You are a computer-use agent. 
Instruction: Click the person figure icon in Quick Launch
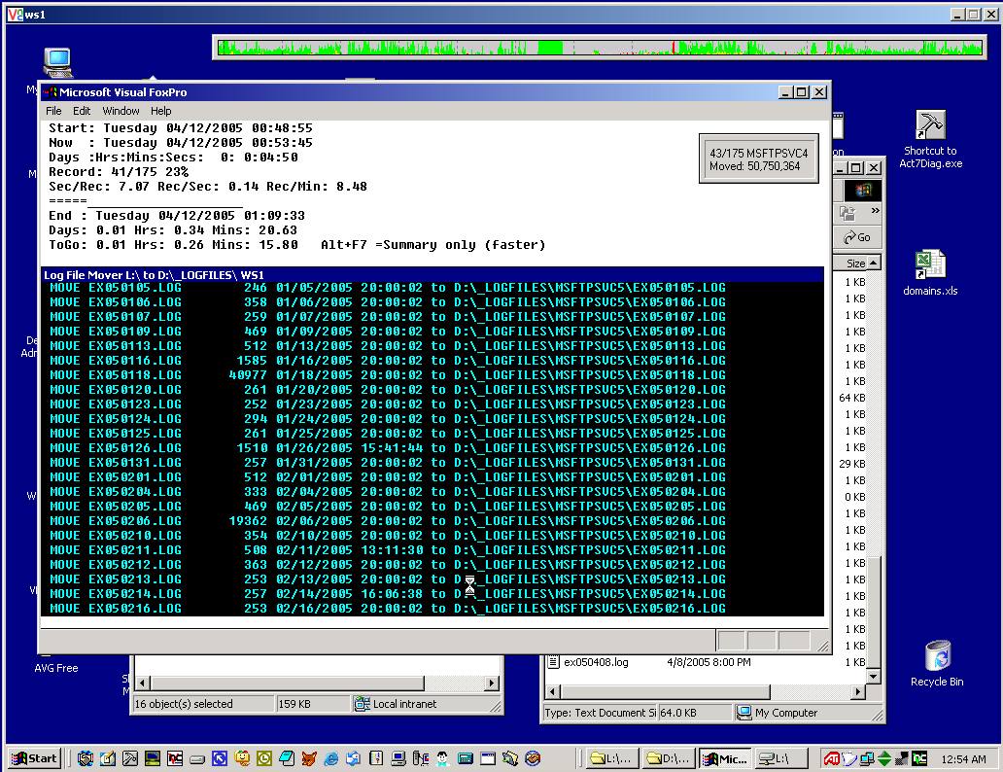coord(443,758)
